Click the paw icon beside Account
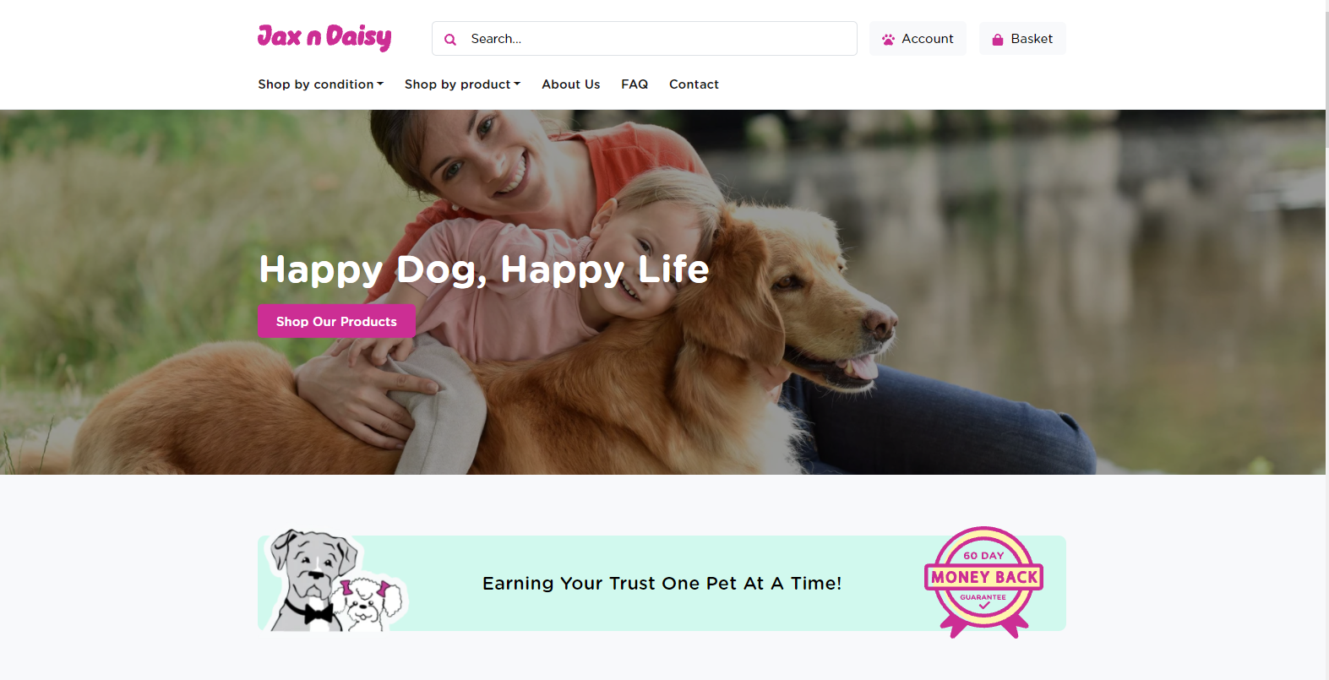The width and height of the screenshot is (1329, 680). [888, 40]
